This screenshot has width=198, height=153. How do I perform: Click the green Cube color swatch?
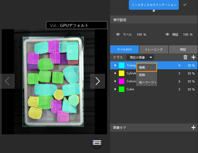point(122,89)
